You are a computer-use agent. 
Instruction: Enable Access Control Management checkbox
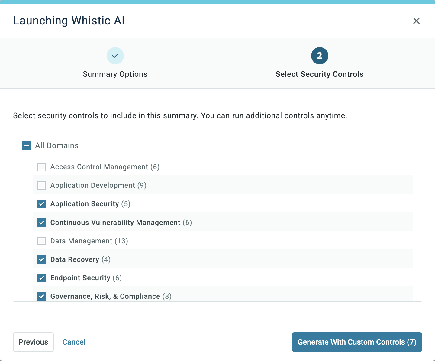click(x=41, y=167)
